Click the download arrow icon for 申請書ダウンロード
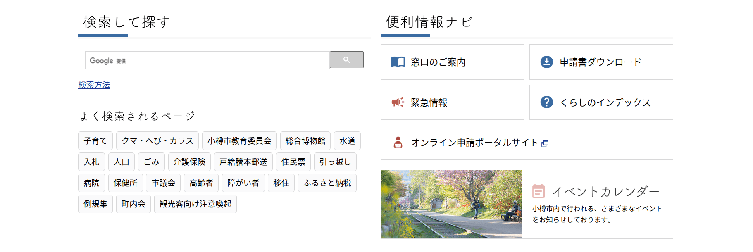The image size is (753, 252). tap(546, 62)
